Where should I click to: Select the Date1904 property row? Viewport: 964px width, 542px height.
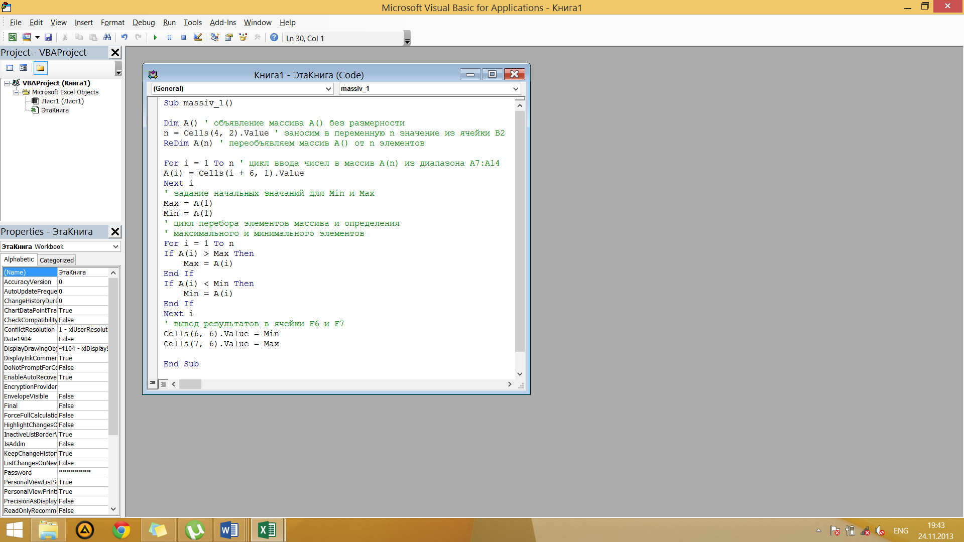pyautogui.click(x=55, y=339)
